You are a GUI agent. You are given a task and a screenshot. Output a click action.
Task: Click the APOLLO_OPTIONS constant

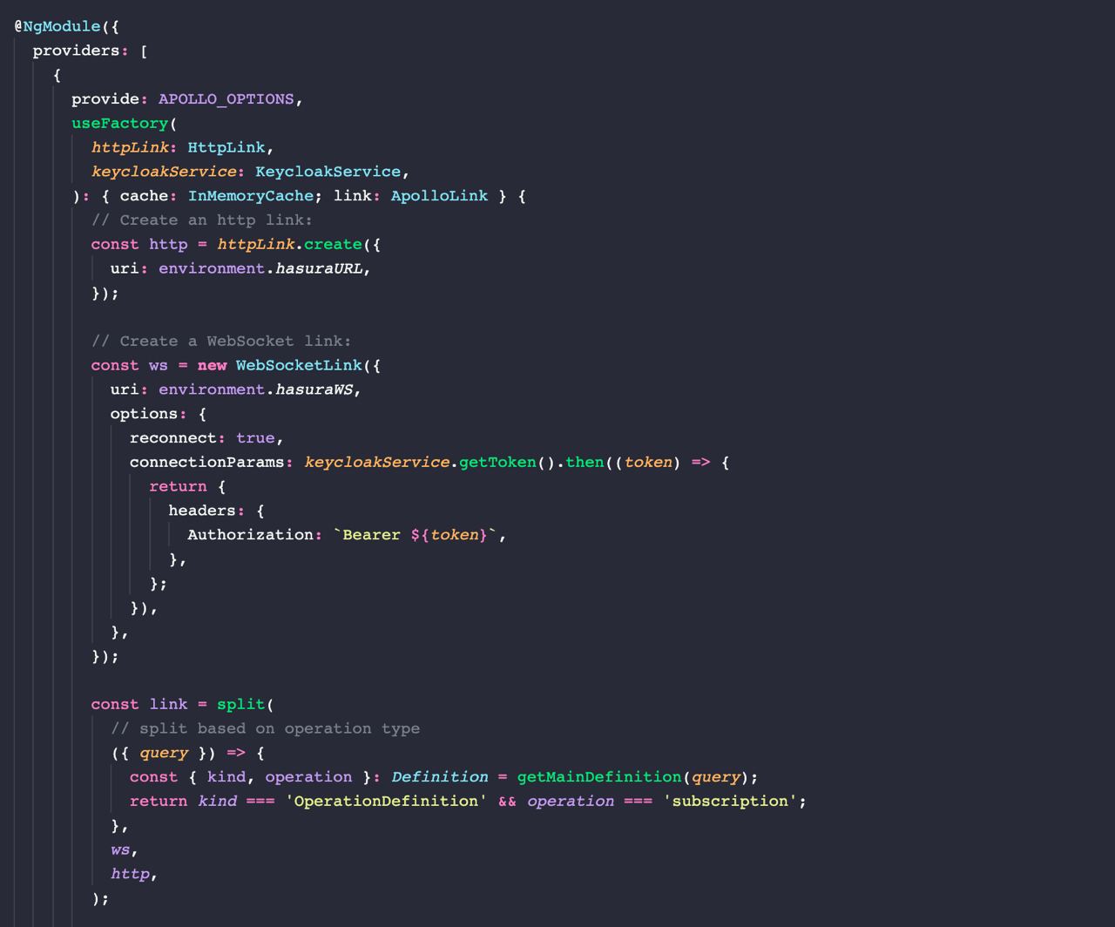tap(226, 98)
